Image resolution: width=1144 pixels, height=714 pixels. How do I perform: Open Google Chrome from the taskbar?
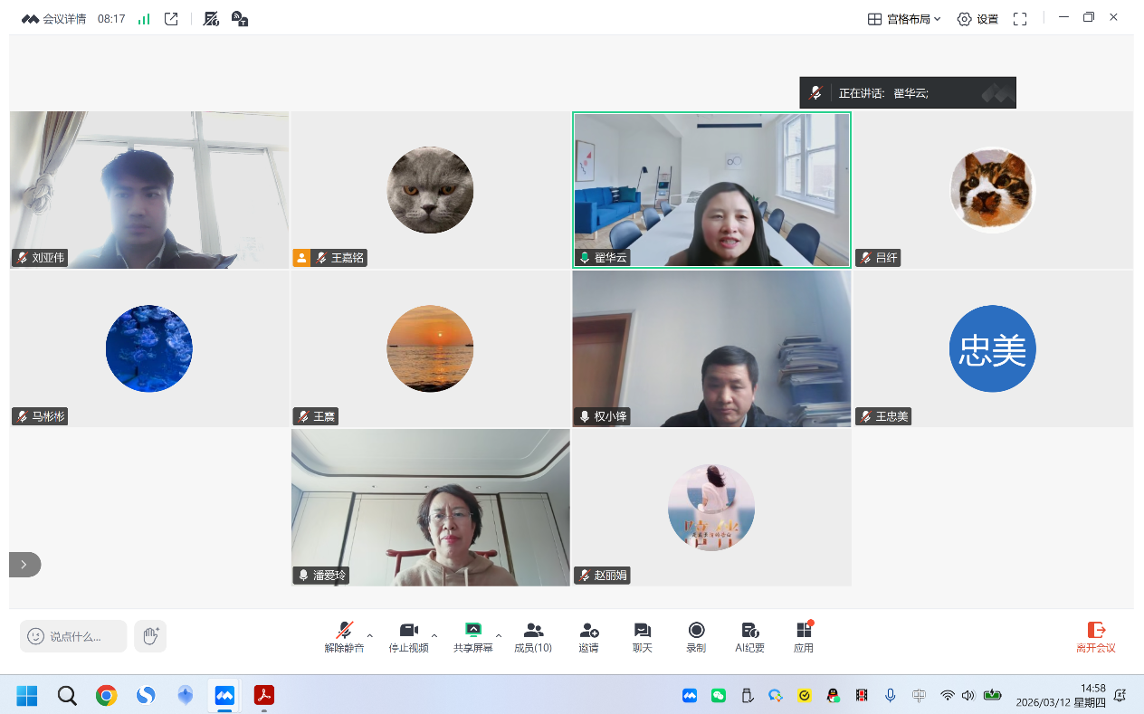[x=107, y=695]
